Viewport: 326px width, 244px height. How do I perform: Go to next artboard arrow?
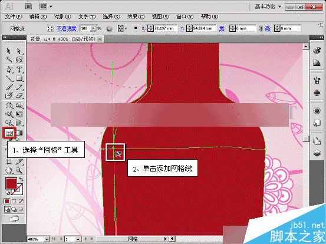tap(85, 239)
